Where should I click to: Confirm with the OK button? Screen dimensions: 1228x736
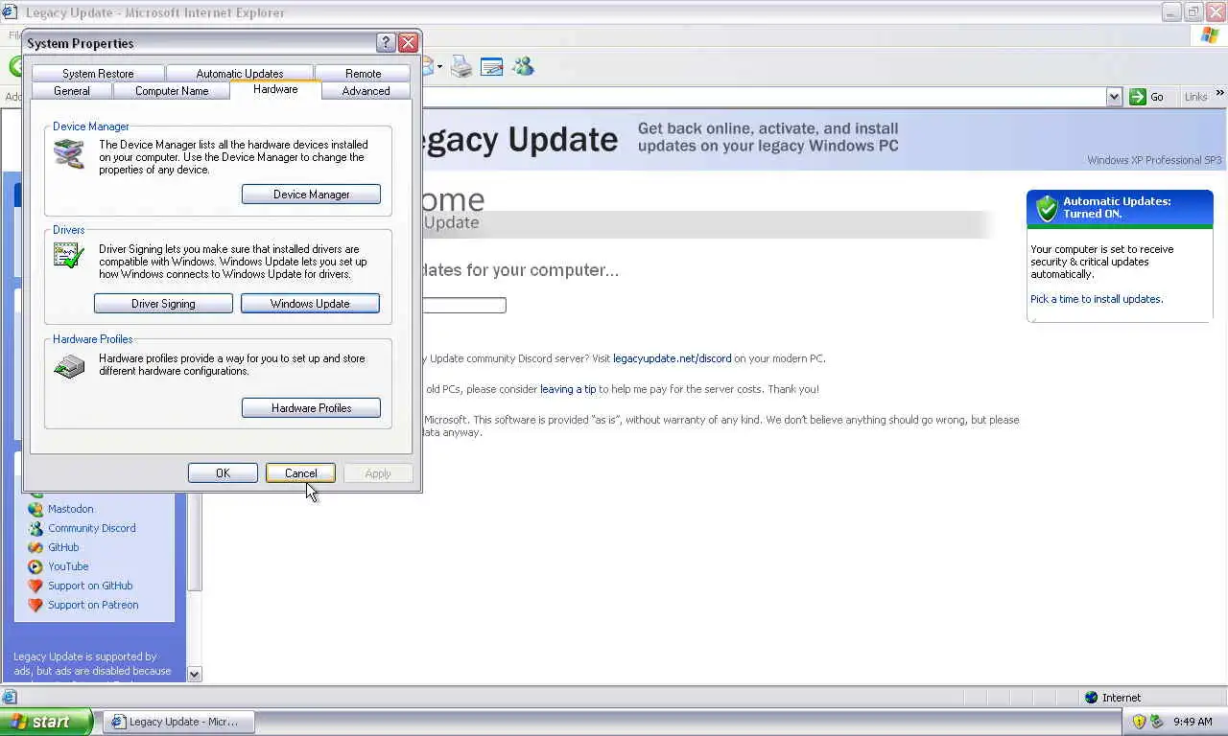pos(223,473)
